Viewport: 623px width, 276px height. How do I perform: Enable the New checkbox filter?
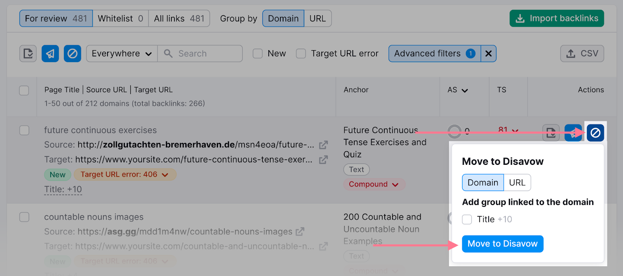pyautogui.click(x=258, y=54)
